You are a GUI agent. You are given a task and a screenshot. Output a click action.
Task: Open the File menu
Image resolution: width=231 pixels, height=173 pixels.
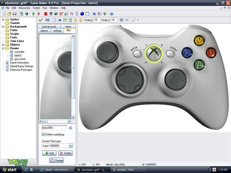[x=7, y=8]
